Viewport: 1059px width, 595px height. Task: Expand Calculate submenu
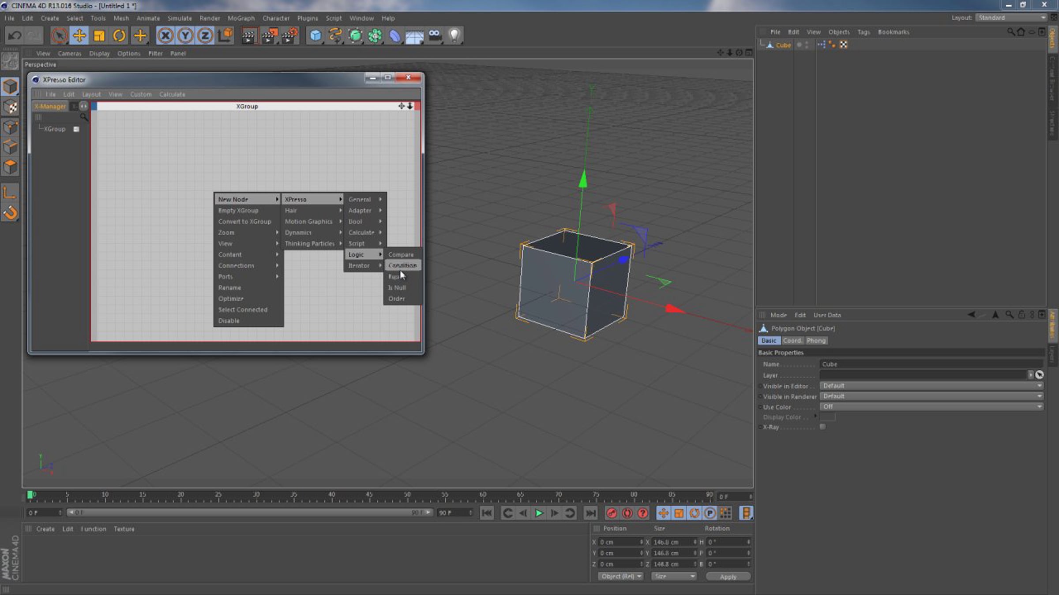365,233
